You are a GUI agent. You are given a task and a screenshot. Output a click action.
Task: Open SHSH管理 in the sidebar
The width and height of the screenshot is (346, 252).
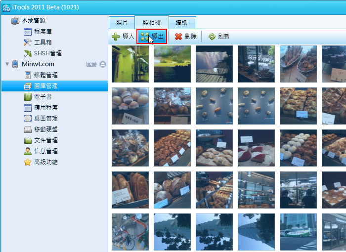coord(48,53)
